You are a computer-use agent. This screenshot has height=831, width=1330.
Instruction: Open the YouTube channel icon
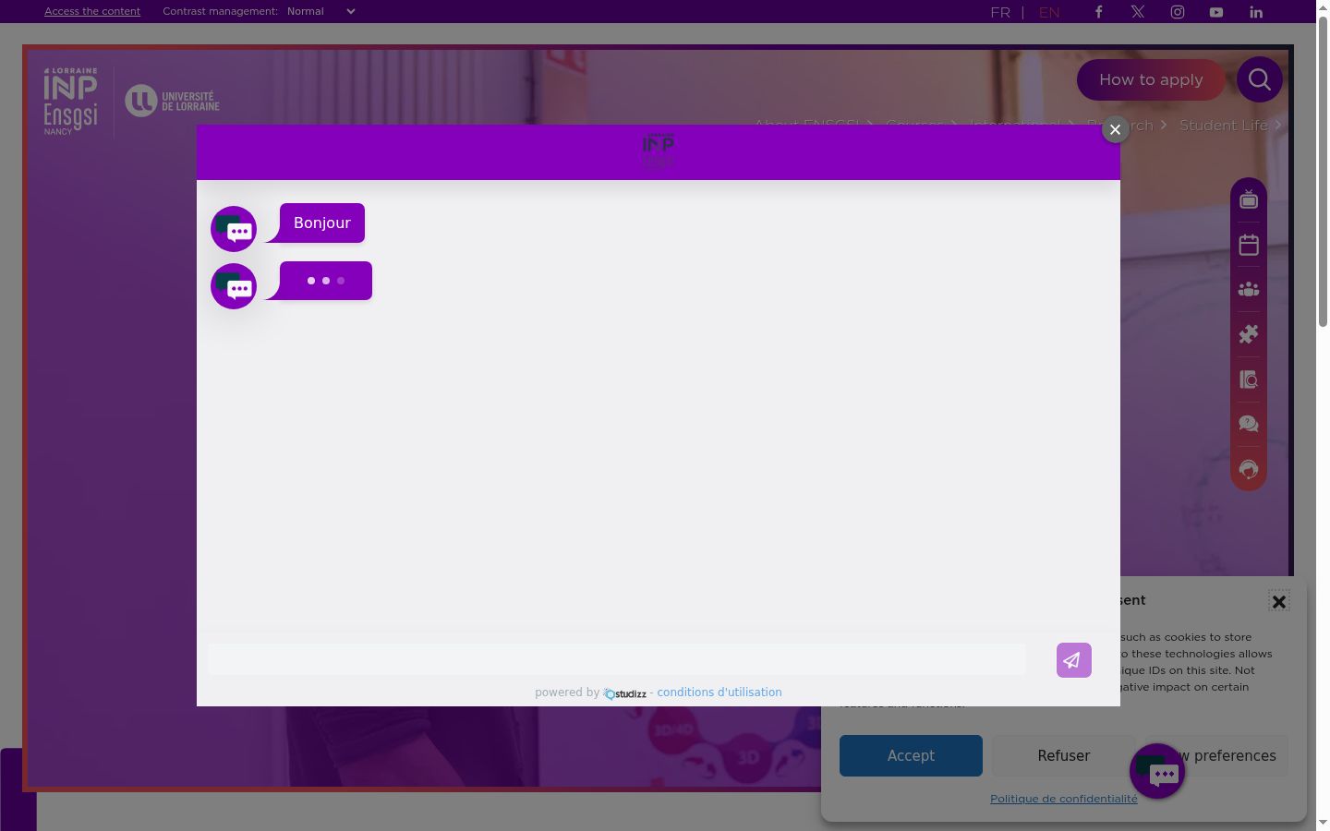1216,12
